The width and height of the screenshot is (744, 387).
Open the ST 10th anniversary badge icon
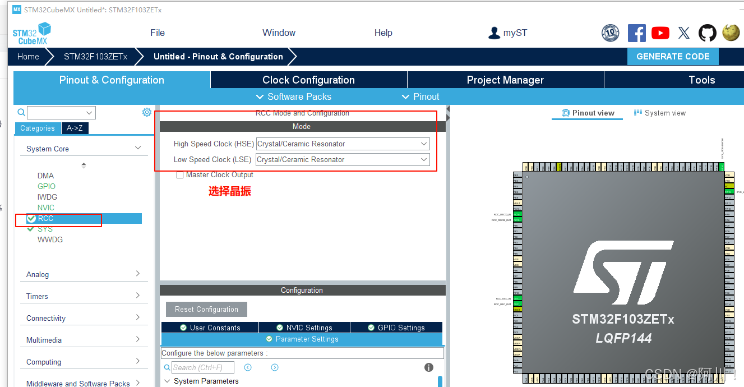point(610,33)
